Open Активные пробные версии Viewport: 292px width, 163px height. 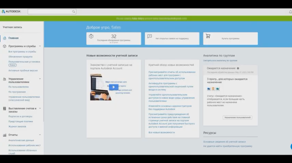tap(23, 71)
